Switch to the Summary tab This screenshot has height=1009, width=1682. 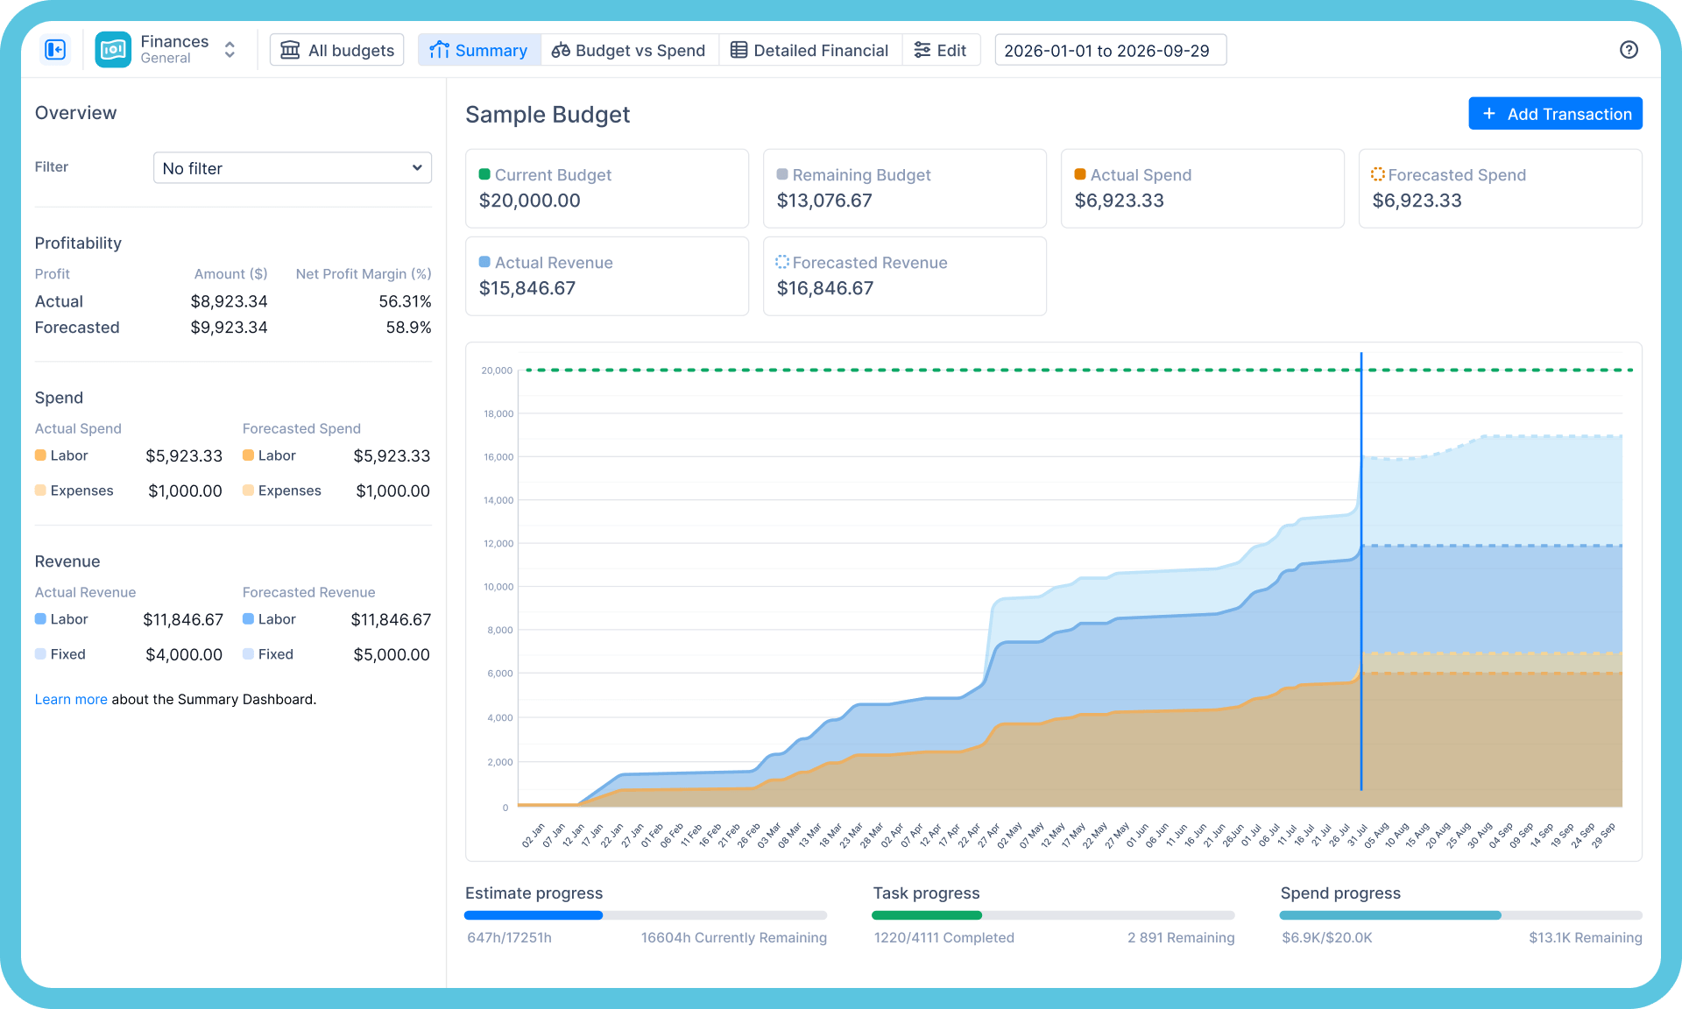point(479,50)
